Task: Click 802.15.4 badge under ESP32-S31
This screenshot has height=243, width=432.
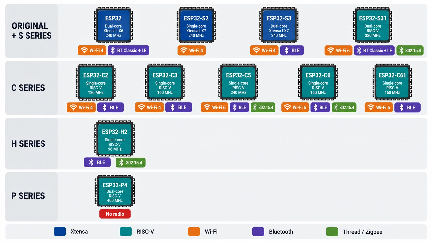Action: 410,50
